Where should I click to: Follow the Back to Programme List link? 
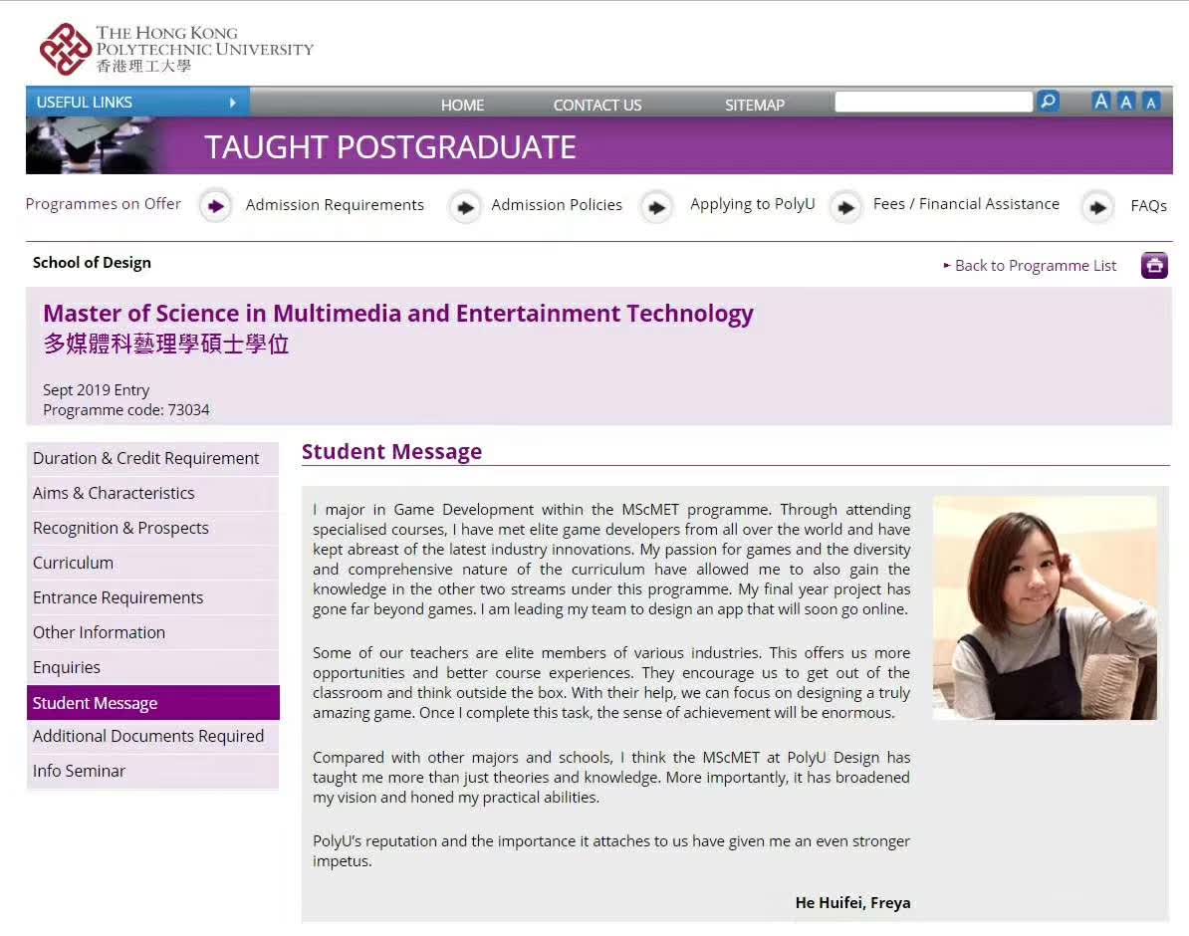click(x=1035, y=266)
